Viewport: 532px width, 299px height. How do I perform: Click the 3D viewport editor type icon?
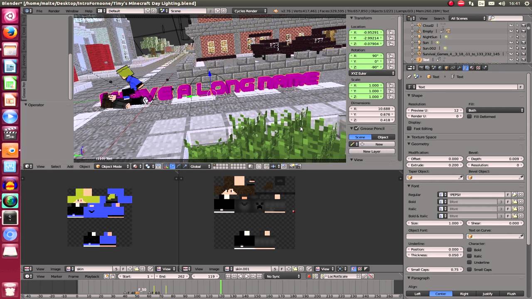[x=27, y=166]
